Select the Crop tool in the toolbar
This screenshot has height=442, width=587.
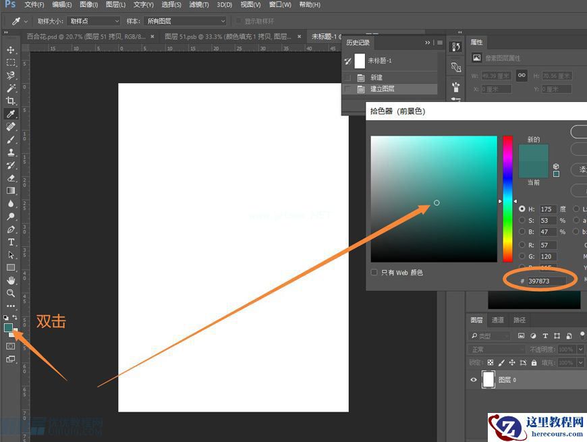click(x=9, y=101)
